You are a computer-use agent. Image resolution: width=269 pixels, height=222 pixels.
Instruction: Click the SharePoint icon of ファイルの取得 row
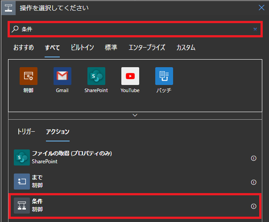pyautogui.click(x=22, y=157)
